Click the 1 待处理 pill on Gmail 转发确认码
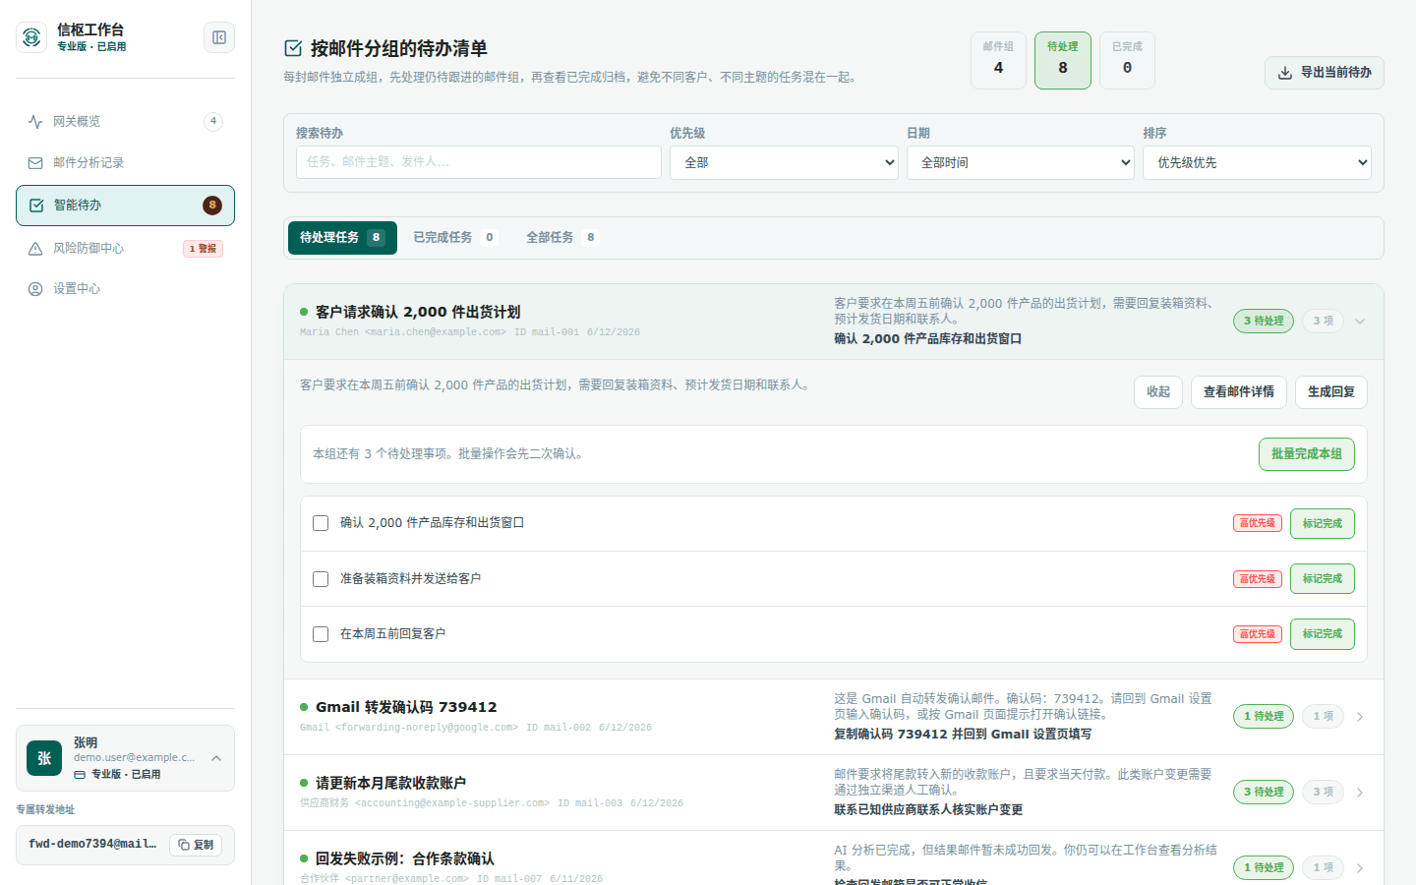The width and height of the screenshot is (1416, 885). coord(1264,717)
